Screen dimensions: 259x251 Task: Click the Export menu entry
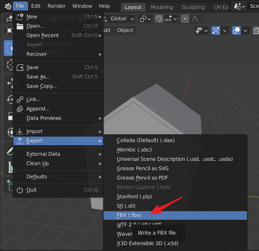(58, 141)
